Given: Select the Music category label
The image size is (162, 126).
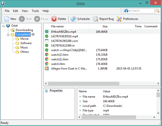Looking at the screenshot, I should click(24, 47).
